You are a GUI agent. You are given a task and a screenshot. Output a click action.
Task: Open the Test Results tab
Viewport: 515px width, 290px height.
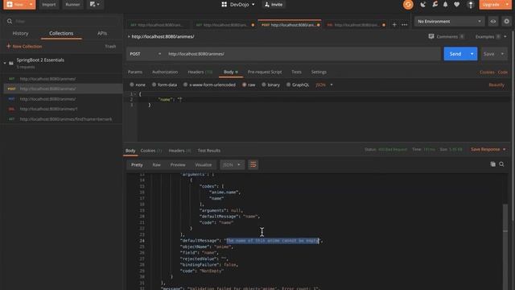point(209,151)
